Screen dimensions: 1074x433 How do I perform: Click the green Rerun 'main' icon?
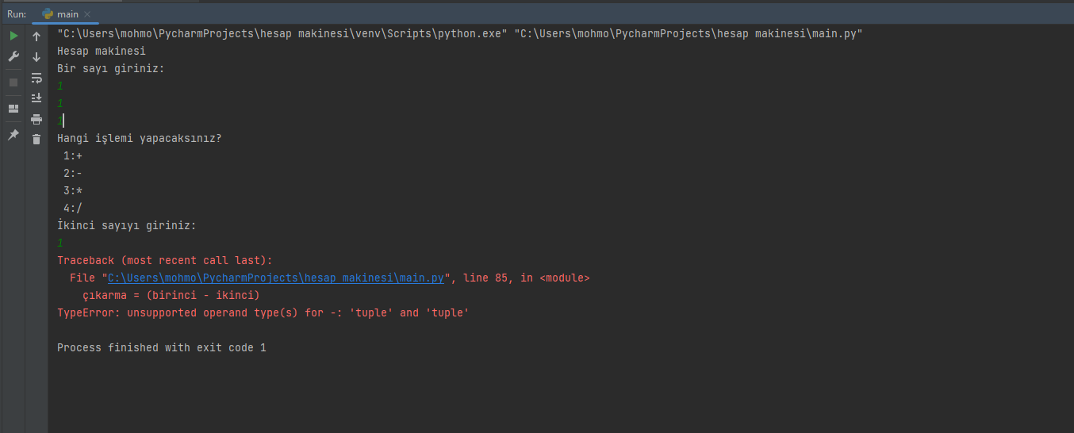tap(13, 36)
